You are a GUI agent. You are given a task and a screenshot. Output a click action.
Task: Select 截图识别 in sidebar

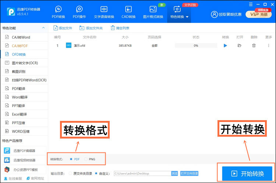point(24,72)
